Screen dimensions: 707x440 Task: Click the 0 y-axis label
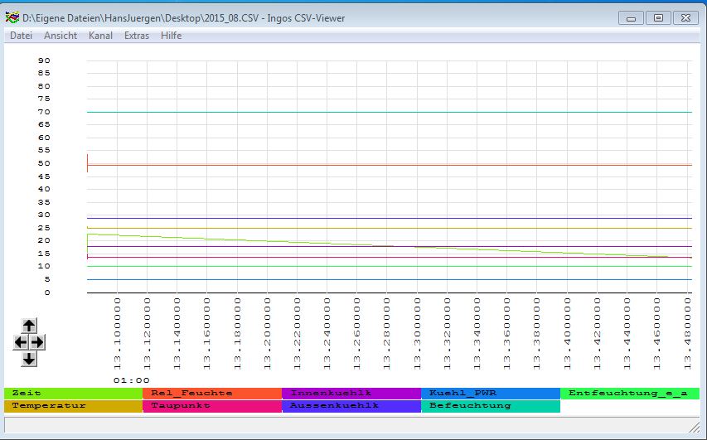47,293
